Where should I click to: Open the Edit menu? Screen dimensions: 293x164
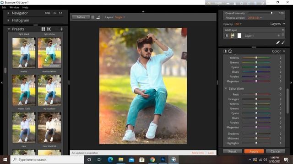4,7
